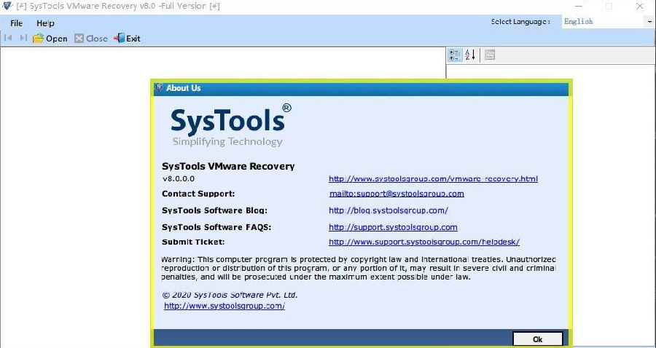Screen dimensions: 656x348
Task: Click the Open folder toolbar button
Action: click(x=50, y=39)
